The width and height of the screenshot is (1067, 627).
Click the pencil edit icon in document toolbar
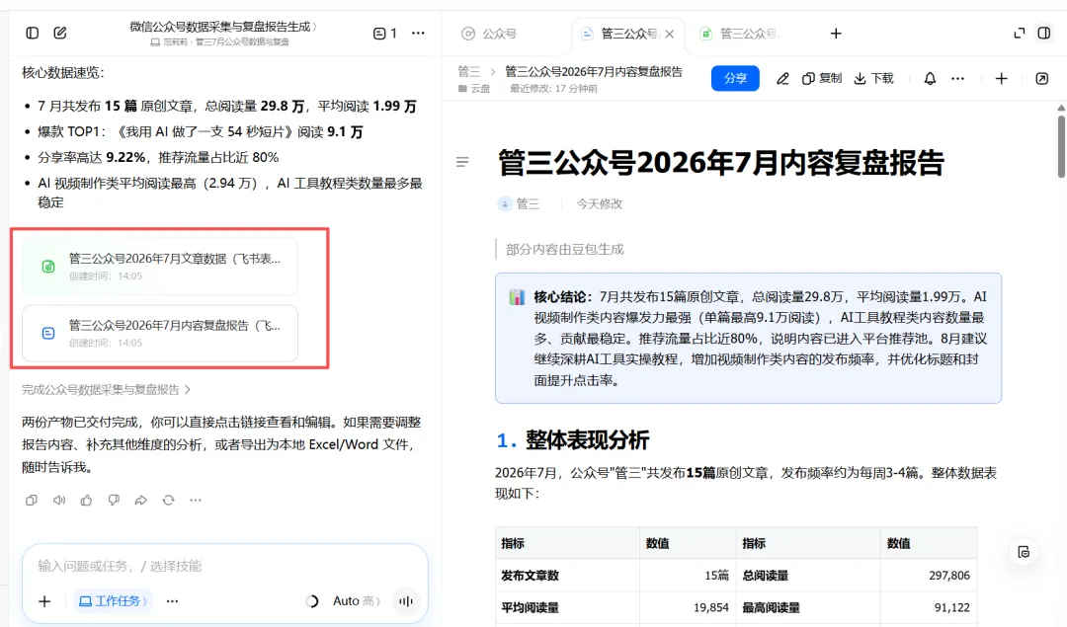(782, 79)
